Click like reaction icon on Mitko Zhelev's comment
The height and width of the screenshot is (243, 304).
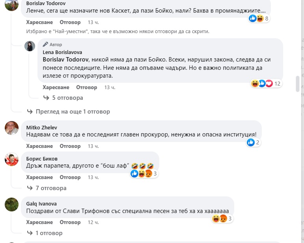point(250,142)
